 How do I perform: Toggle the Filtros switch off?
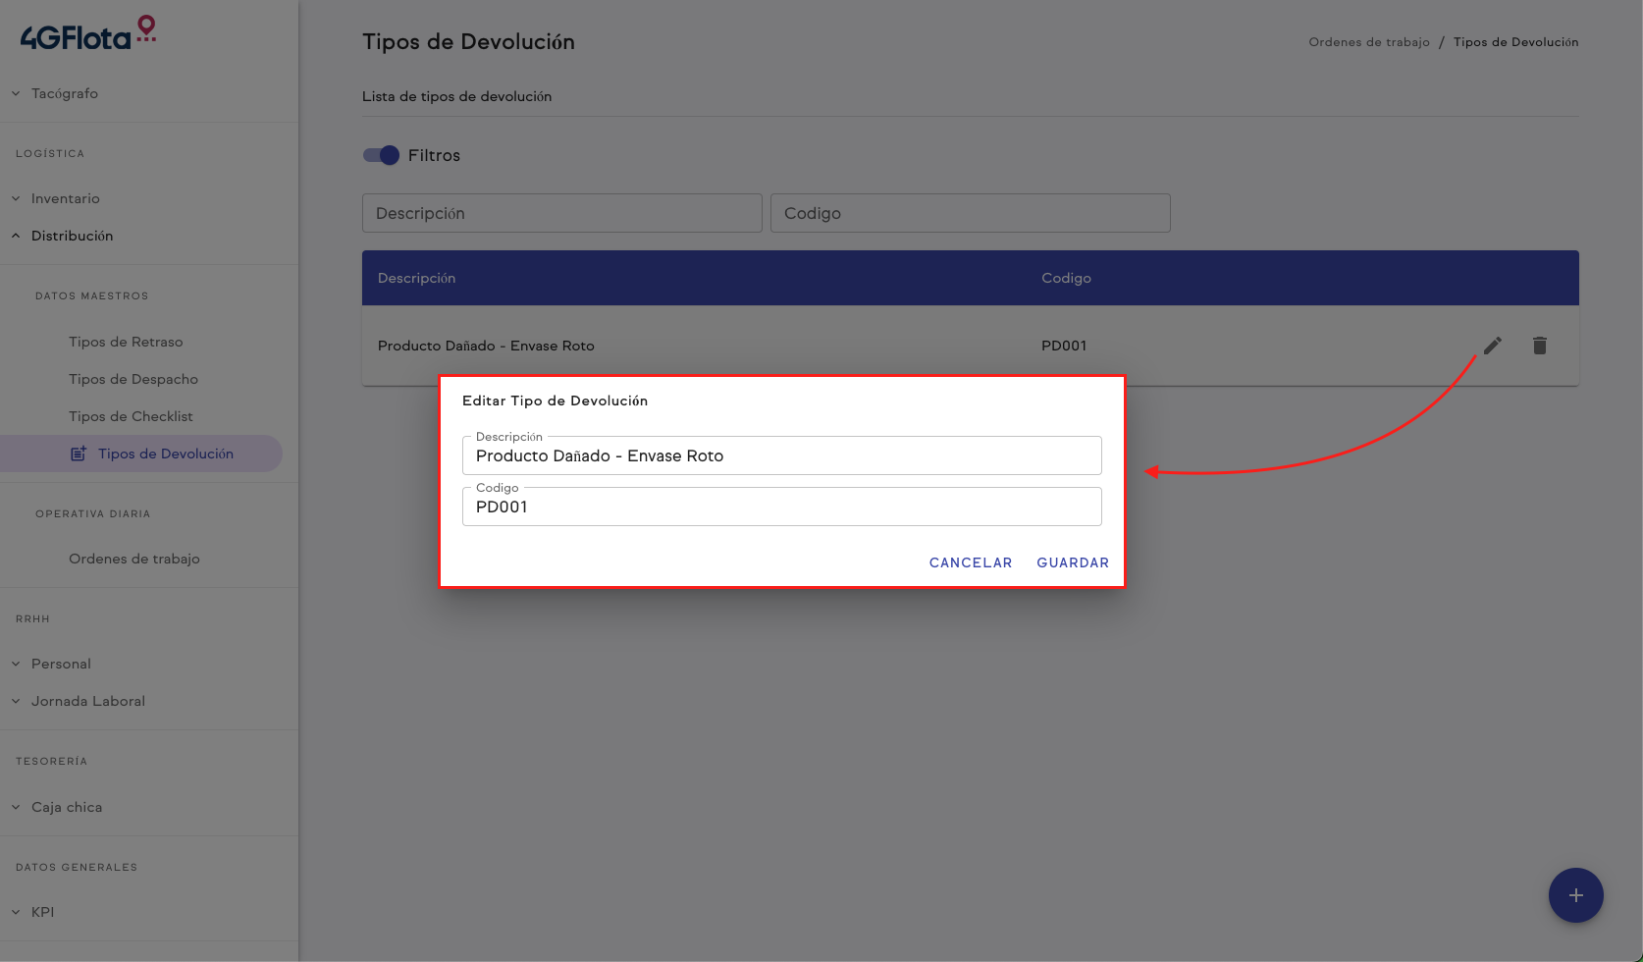(x=381, y=155)
